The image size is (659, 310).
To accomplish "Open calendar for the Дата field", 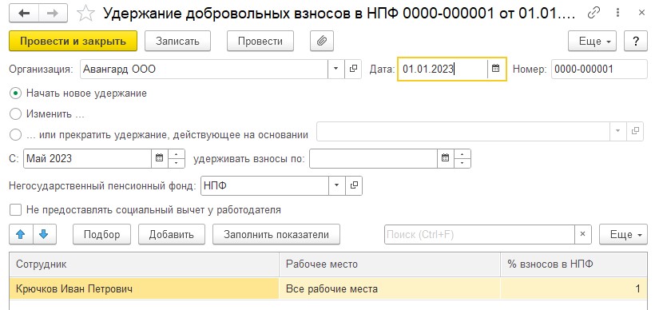I will (496, 69).
